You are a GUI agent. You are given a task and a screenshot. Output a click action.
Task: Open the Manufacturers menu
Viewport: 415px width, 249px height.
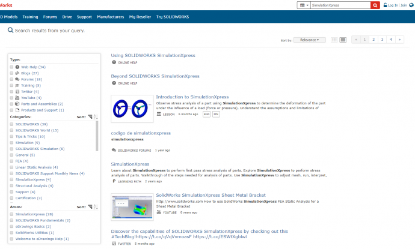(x=111, y=17)
